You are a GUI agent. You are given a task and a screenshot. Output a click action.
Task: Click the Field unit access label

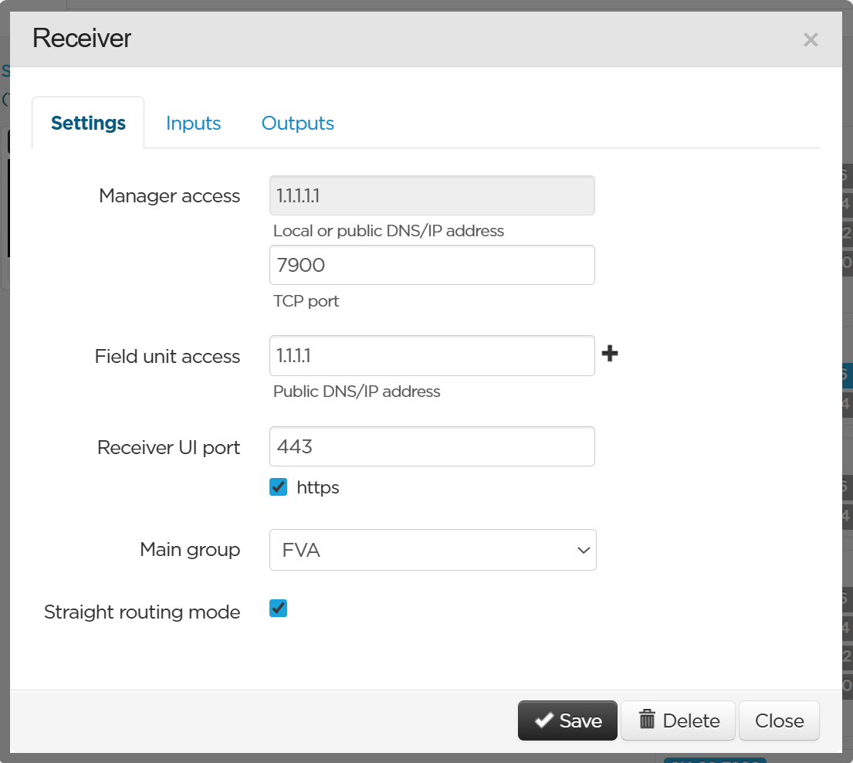[x=168, y=357]
